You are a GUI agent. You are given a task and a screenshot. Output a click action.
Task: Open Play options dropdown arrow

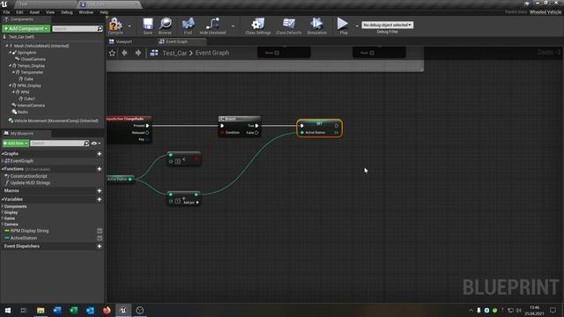[x=357, y=26]
